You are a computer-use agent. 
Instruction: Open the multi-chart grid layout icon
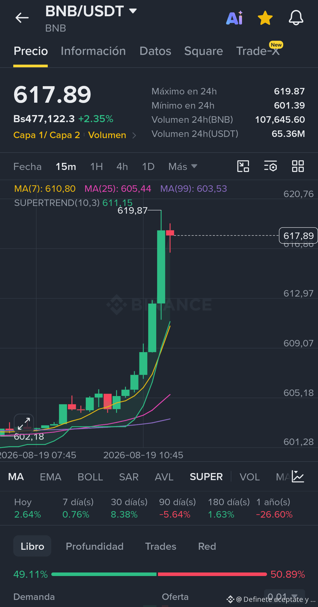pos(298,166)
